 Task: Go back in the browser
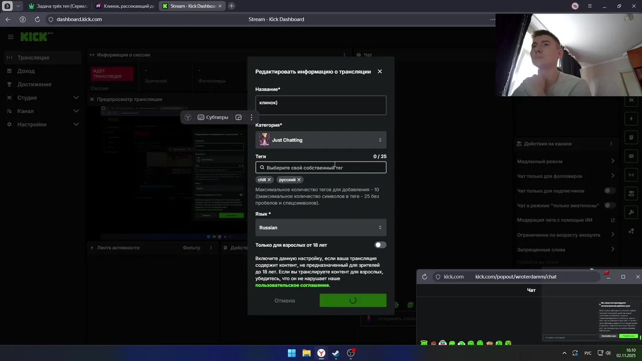coord(8,20)
